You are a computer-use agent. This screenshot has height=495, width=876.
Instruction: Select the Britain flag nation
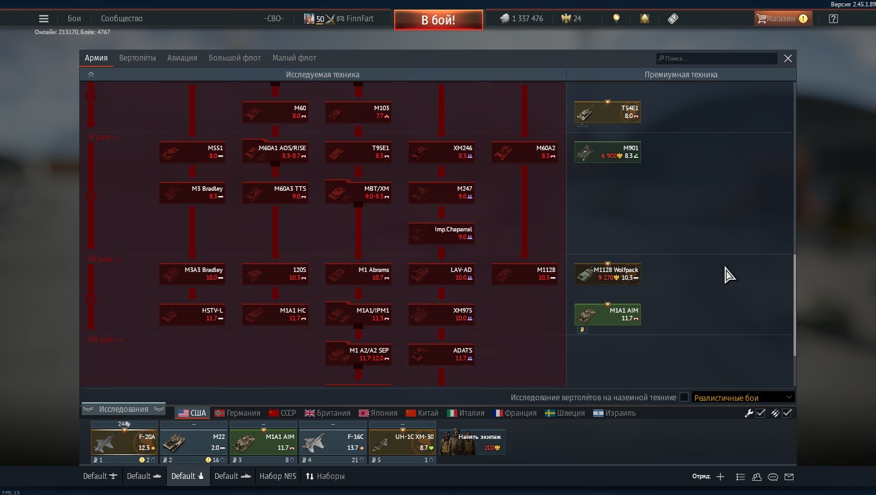[x=327, y=413]
